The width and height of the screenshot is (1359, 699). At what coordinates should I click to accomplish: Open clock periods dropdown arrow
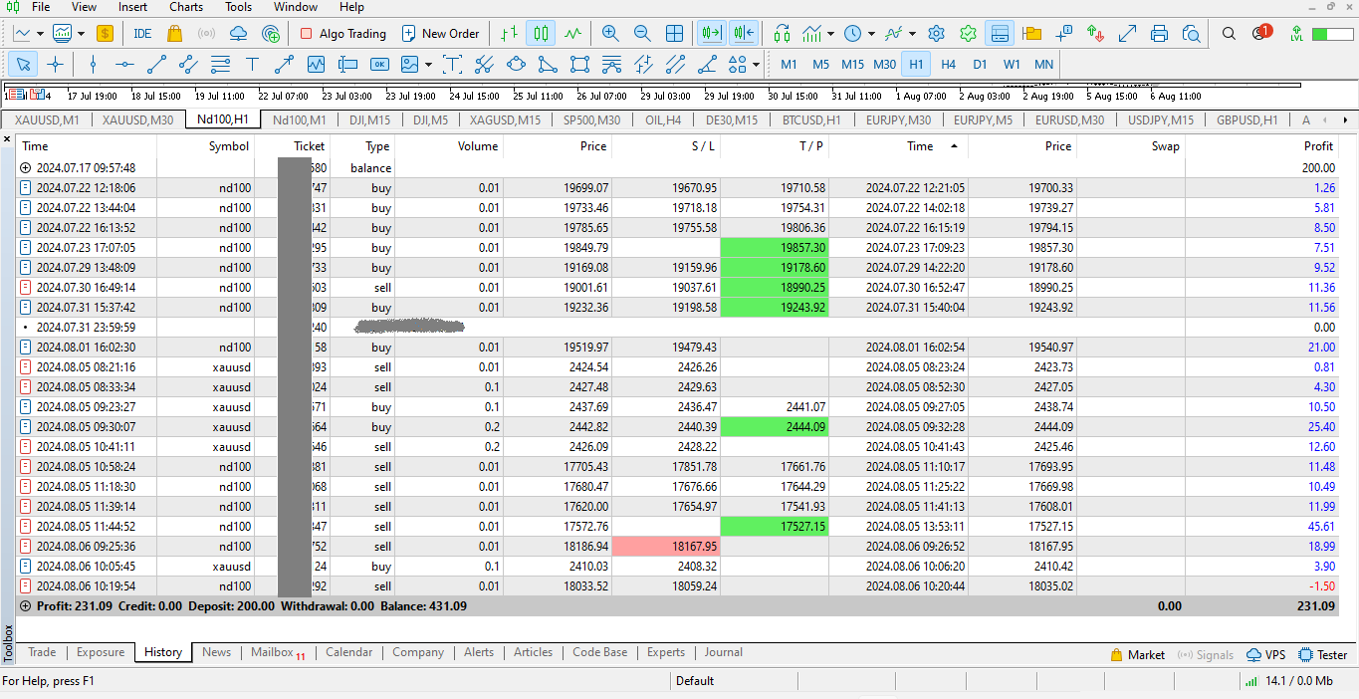point(871,33)
